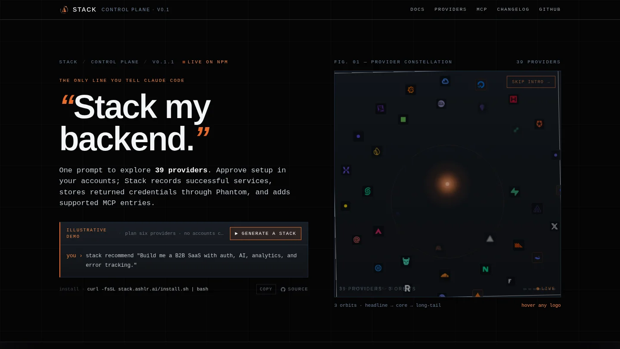Select the pink upward-chevron provider logo
Viewport: 620px width, 349px height.
click(x=378, y=231)
